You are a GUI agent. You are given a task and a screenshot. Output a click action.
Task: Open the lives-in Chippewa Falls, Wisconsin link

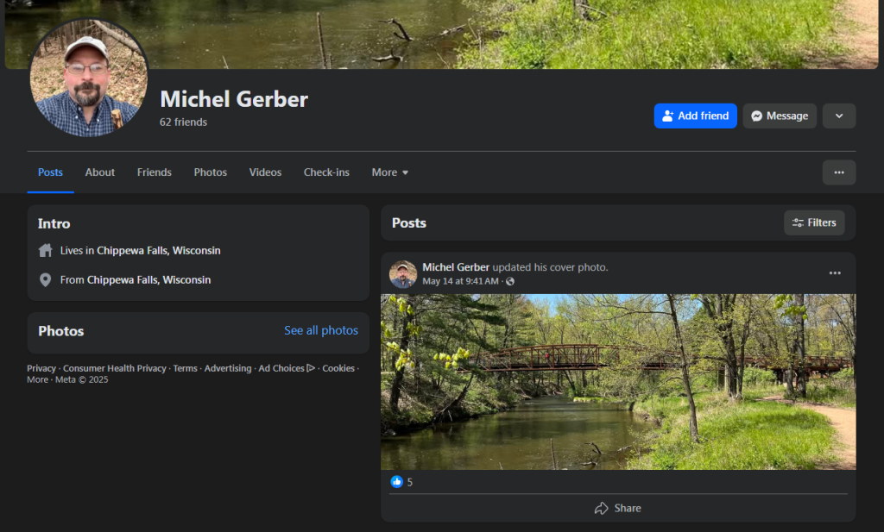[x=159, y=251]
